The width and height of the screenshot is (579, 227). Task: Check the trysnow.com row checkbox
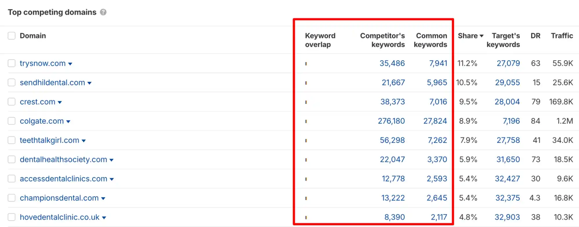pyautogui.click(x=12, y=63)
